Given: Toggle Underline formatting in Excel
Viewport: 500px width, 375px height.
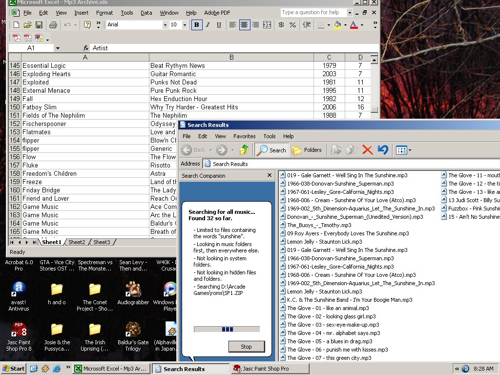Looking at the screenshot, I should point(219,25).
